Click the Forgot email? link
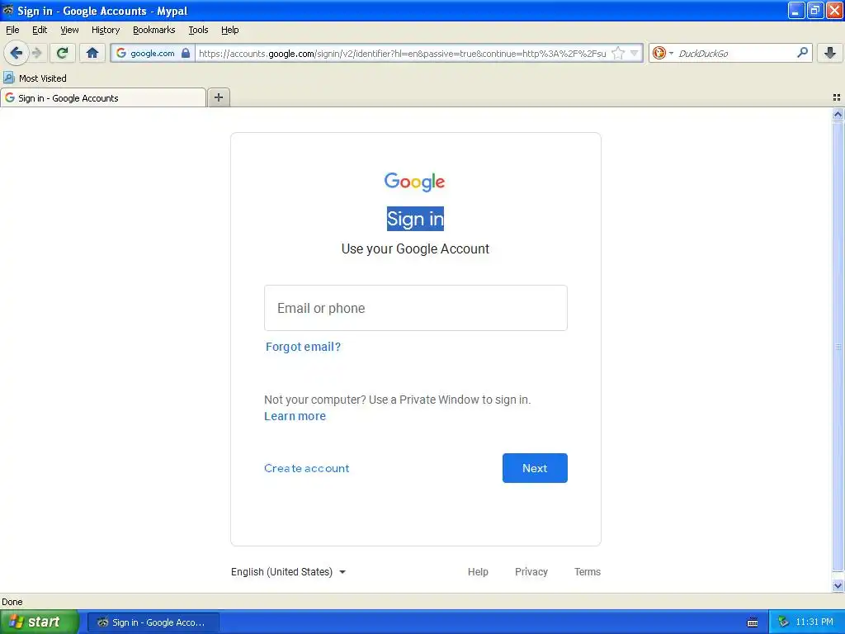845x634 pixels. [x=303, y=347]
